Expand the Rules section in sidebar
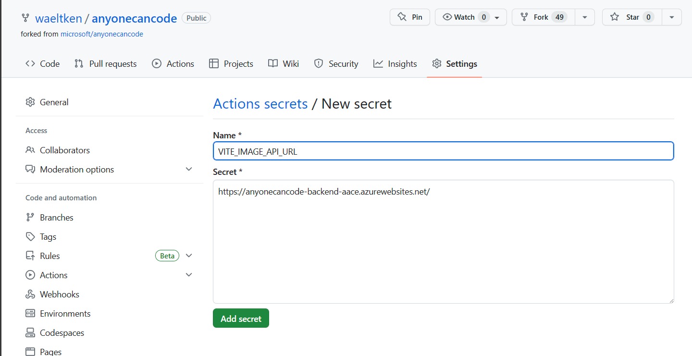The height and width of the screenshot is (356, 692). point(189,255)
